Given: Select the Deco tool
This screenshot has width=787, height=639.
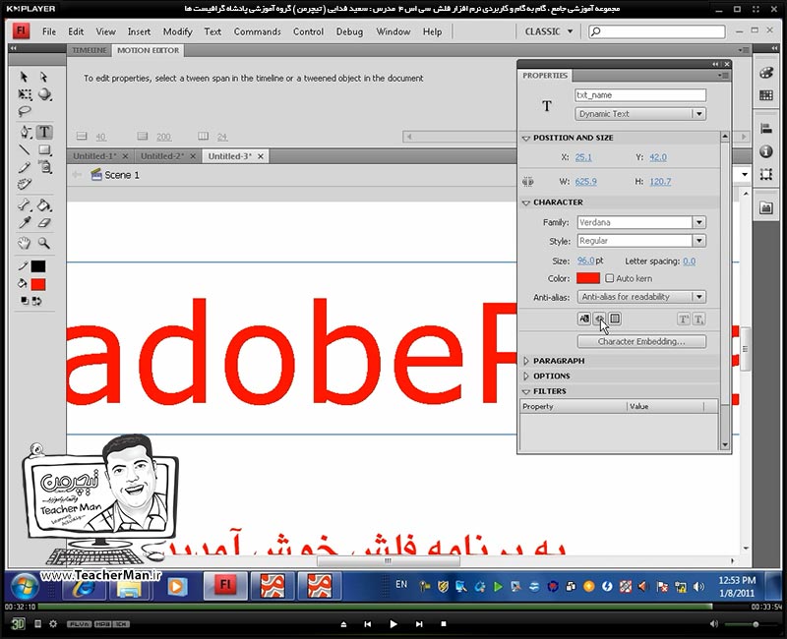Looking at the screenshot, I should 24,184.
